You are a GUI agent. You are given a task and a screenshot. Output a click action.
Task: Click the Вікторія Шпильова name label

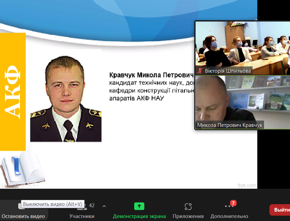click(228, 71)
